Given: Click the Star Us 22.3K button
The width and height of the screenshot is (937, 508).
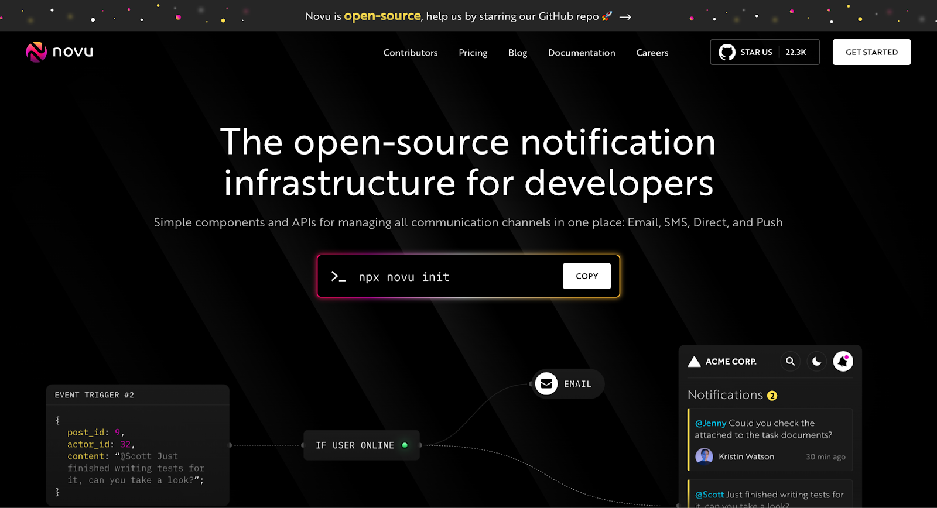Looking at the screenshot, I should tap(764, 52).
